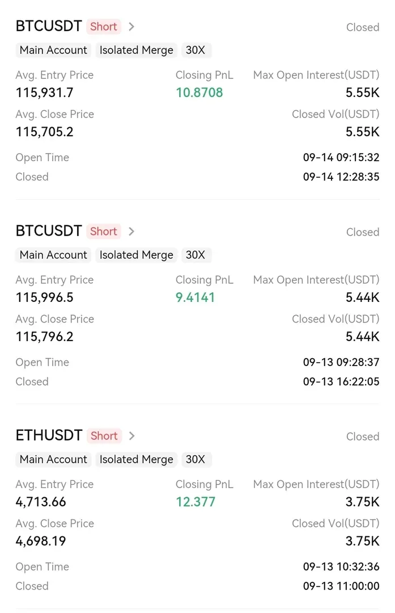395x613 pixels.
Task: Tap Short badge of BTCUSDT with PnL 10.8708
Action: click(x=104, y=27)
